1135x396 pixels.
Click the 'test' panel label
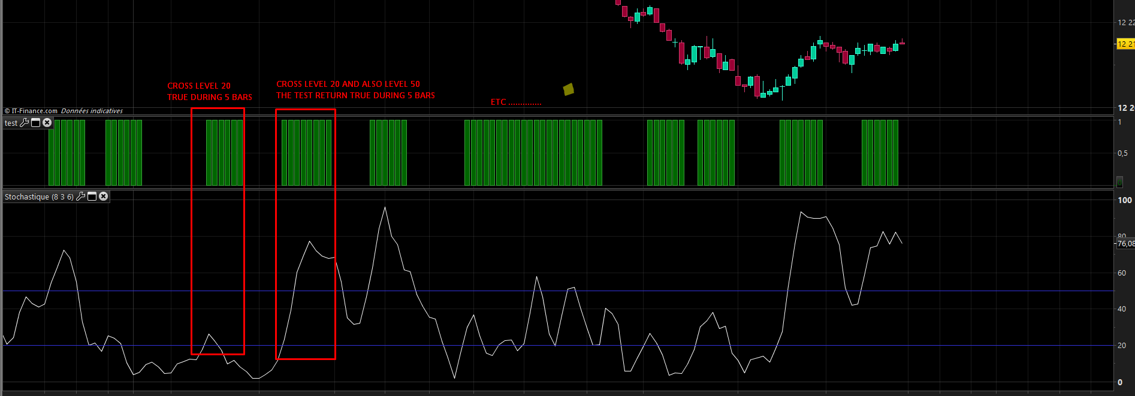[x=11, y=123]
